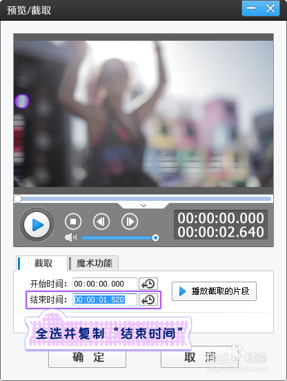Image resolution: width=287 pixels, height=381 pixels.
Task: Step back one frame
Action: 101,222
